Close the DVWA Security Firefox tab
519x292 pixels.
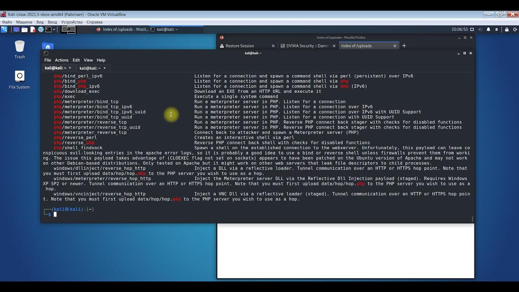[x=334, y=46]
